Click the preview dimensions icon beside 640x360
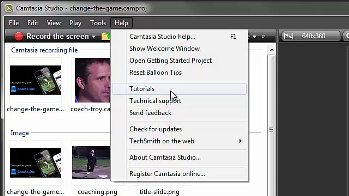 pyautogui.click(x=288, y=36)
